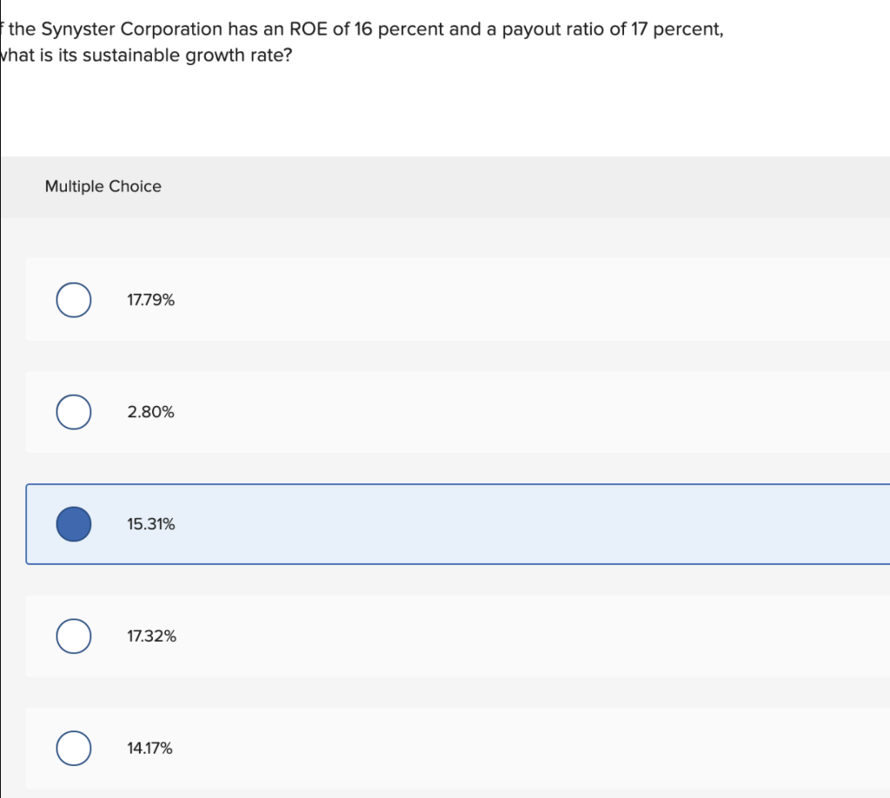Click the 15.31% answer text
The width and height of the screenshot is (890, 798).
click(150, 524)
